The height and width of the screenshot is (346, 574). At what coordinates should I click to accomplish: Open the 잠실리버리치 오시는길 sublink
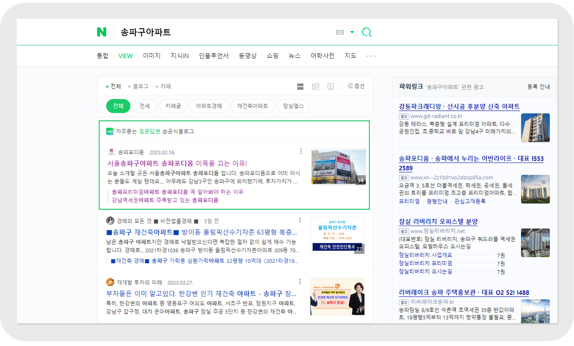[x=425, y=271]
